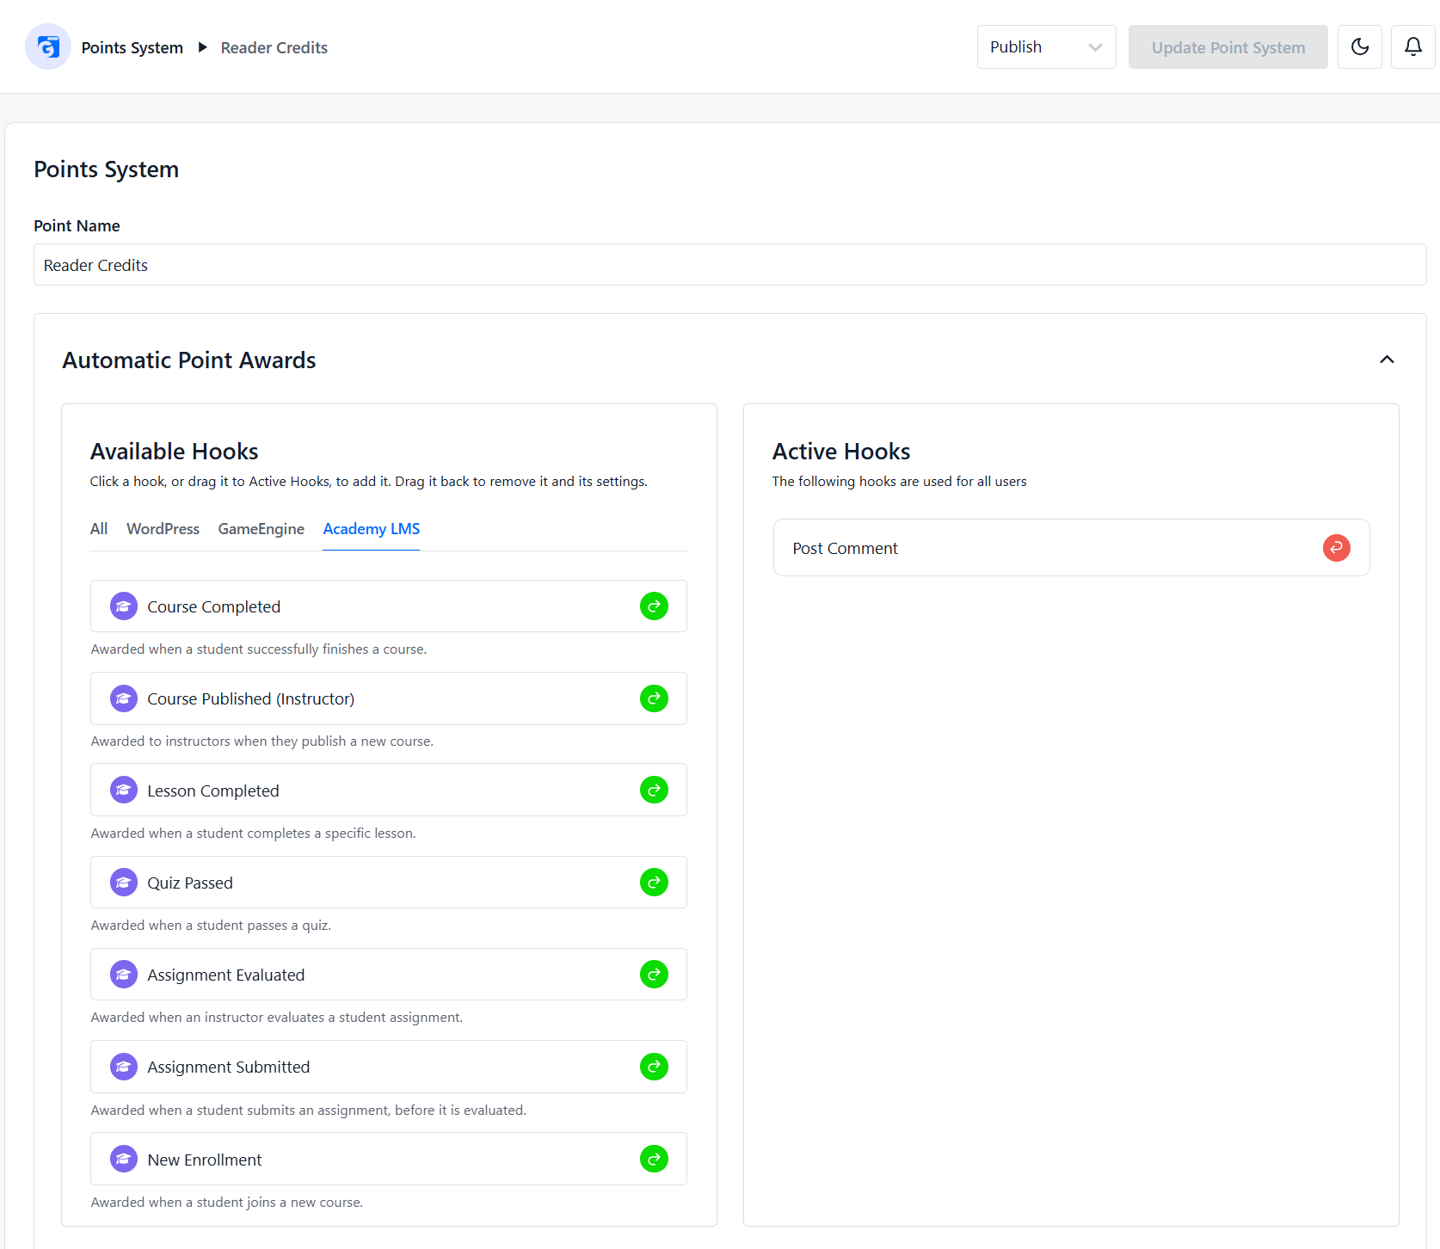Image resolution: width=1440 pixels, height=1249 pixels.
Task: Add Lesson Completed hook via green arrow
Action: [654, 790]
